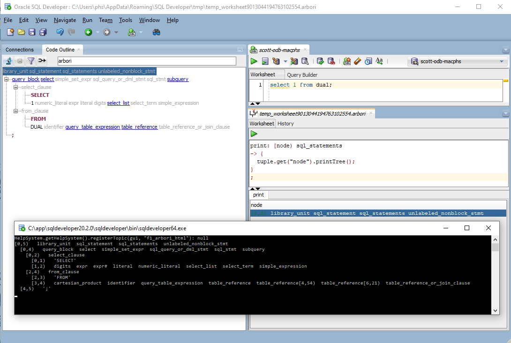Rollback changes with the red arrow database icon
Screen dimensions: 511x343
(331, 61)
